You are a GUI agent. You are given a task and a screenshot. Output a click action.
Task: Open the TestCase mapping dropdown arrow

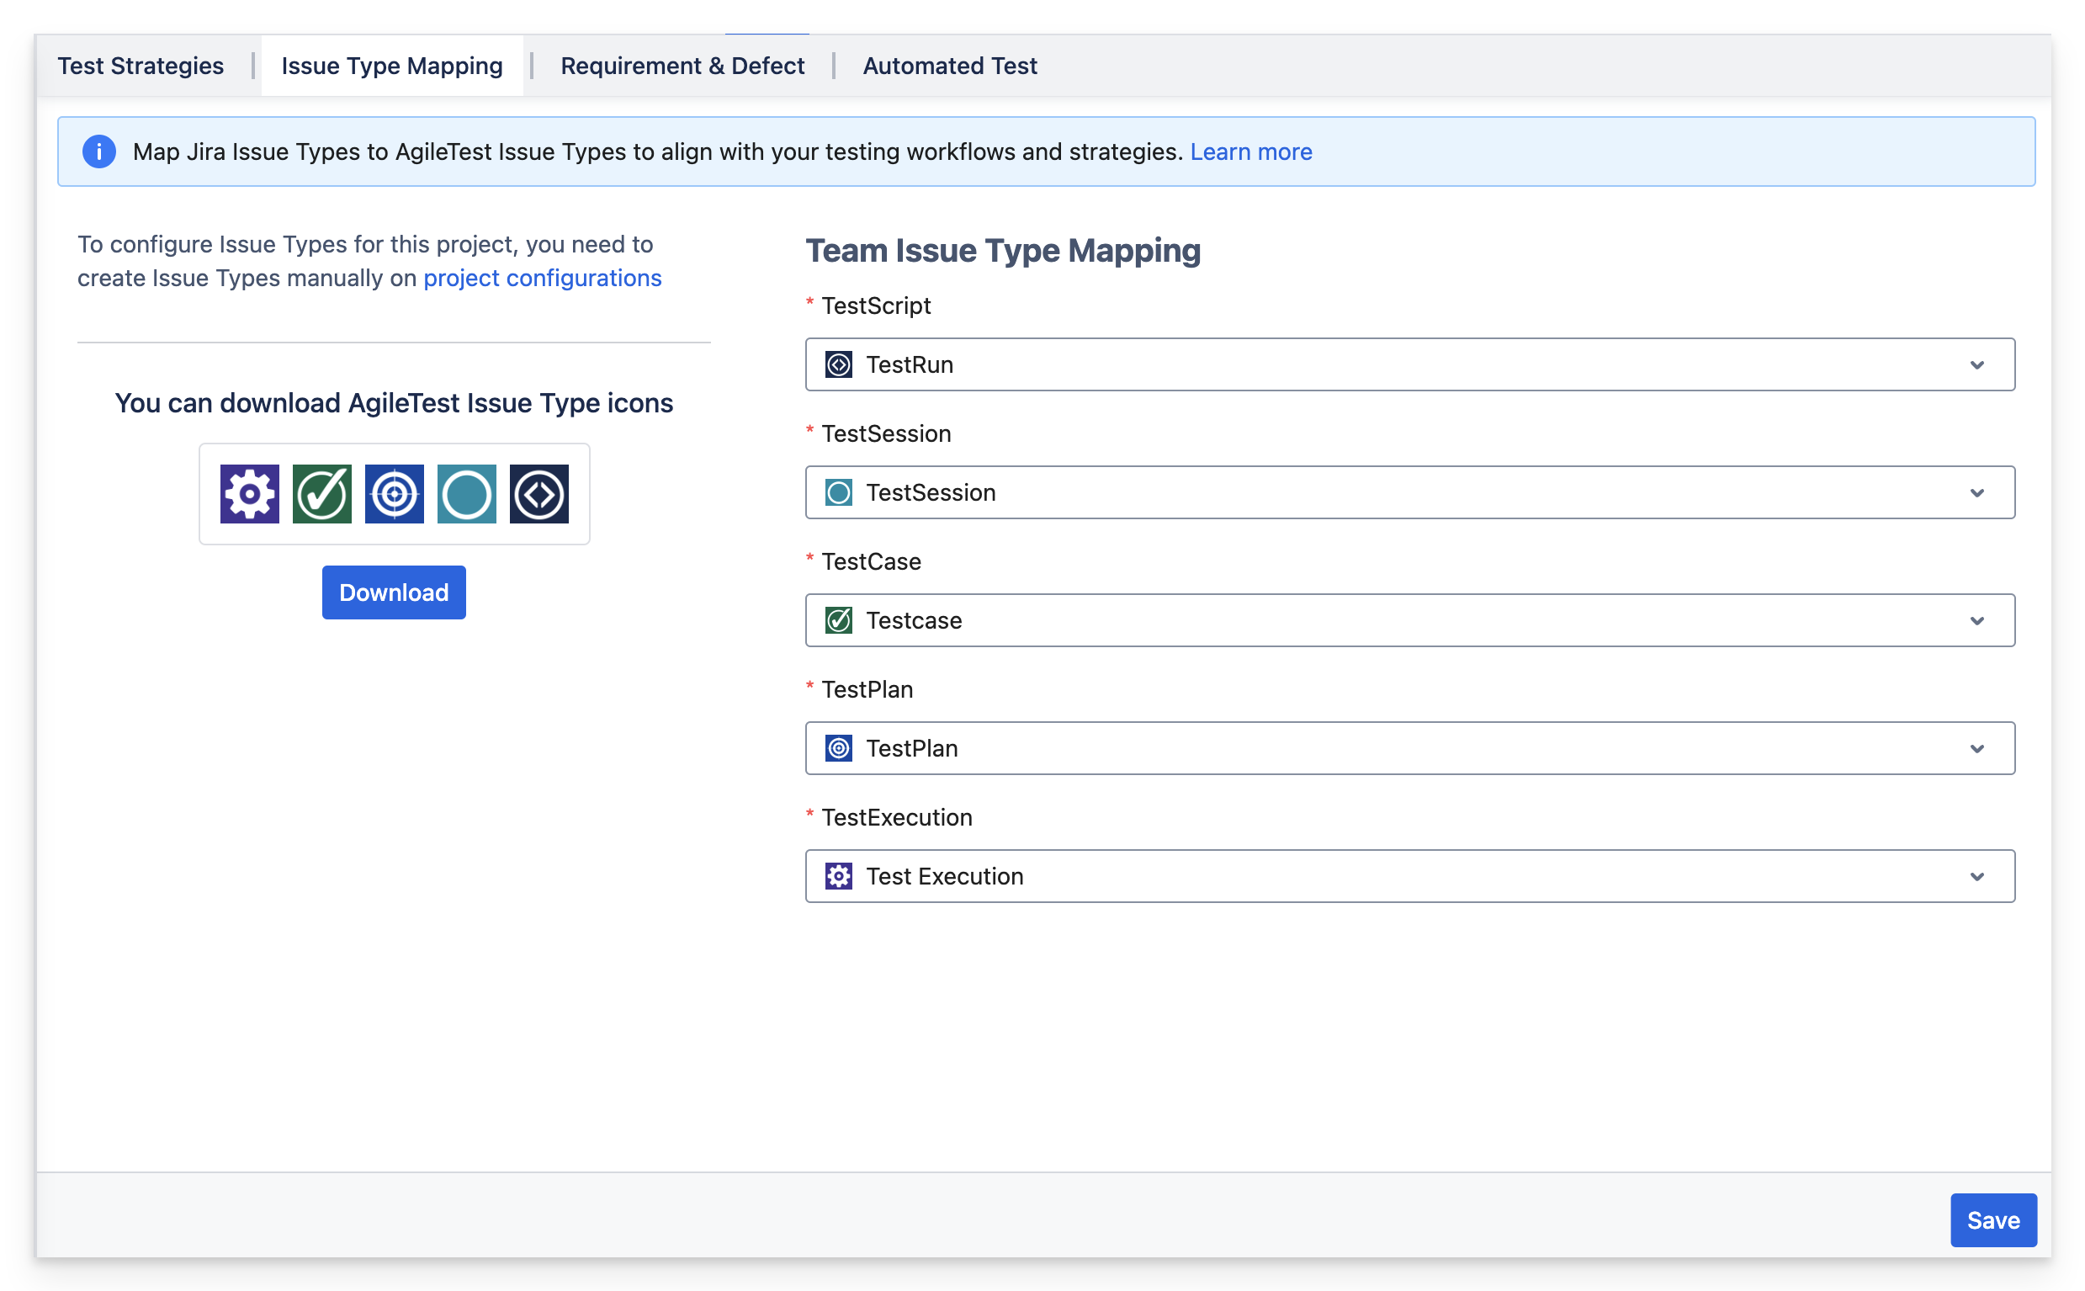coord(1976,621)
